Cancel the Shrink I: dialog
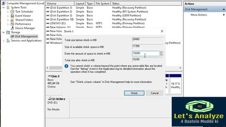226x127 pixels. pos(155,93)
